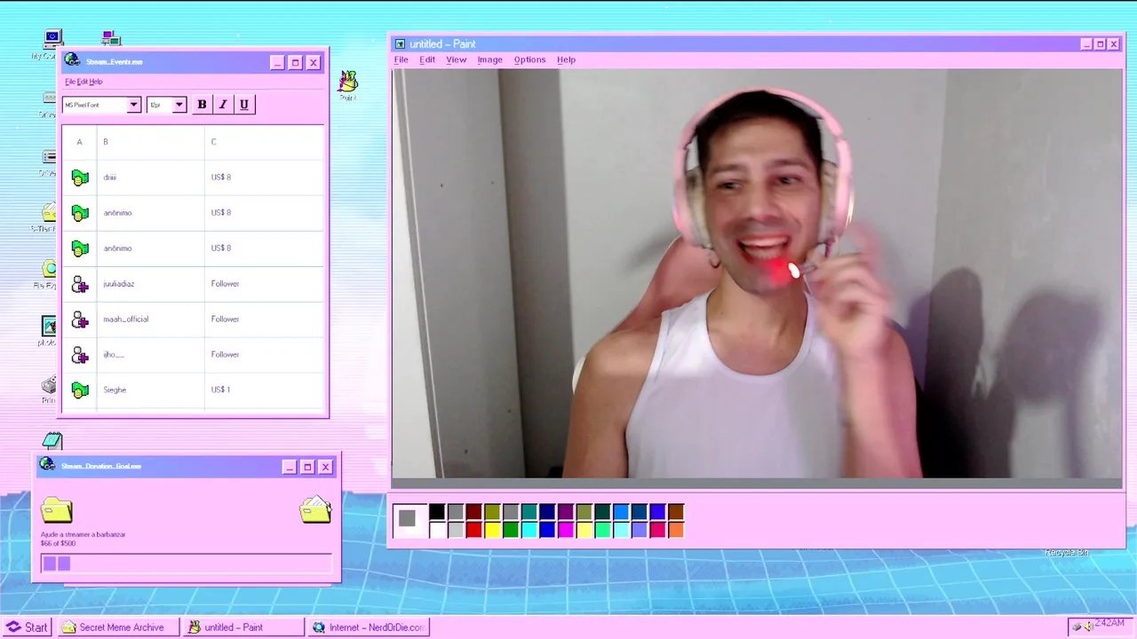Screen dimensions: 1137x639
Task: Minimize the Stream_Donation_Goal window
Action: point(289,467)
